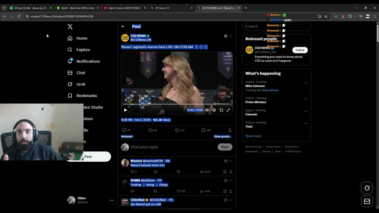Enter video fullscreen mode
Screen dimensions: 379x213
tap(228, 110)
